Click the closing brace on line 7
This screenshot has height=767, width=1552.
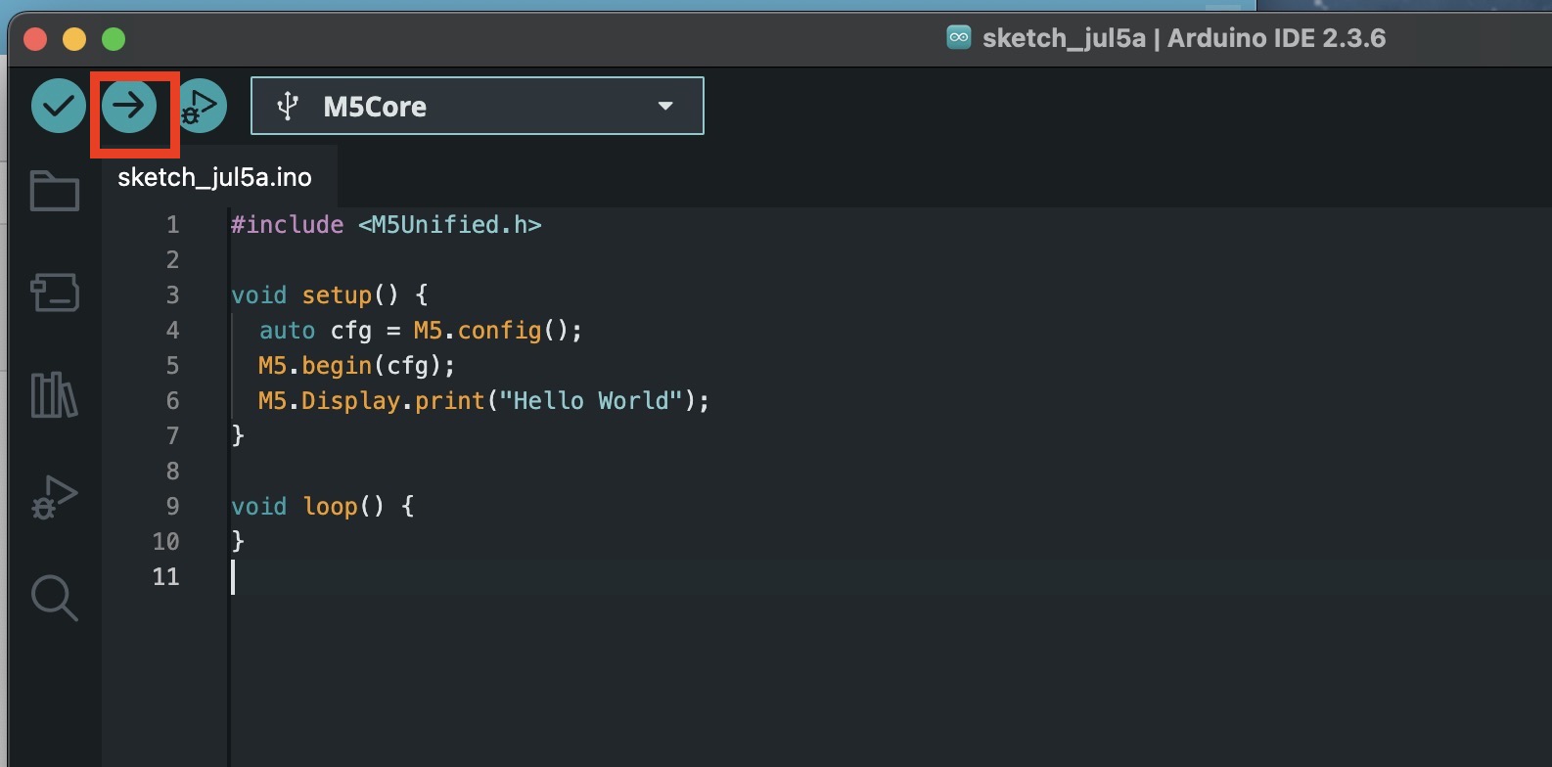238,435
